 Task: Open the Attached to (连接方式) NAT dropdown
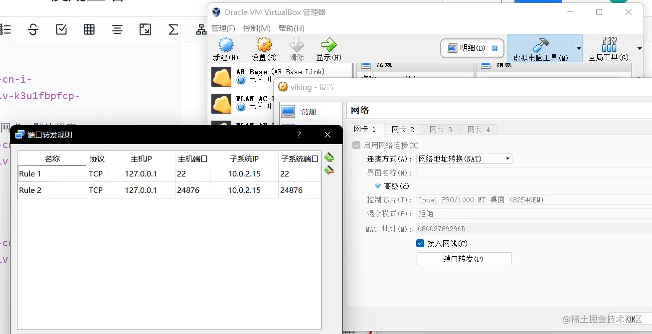[x=464, y=159]
